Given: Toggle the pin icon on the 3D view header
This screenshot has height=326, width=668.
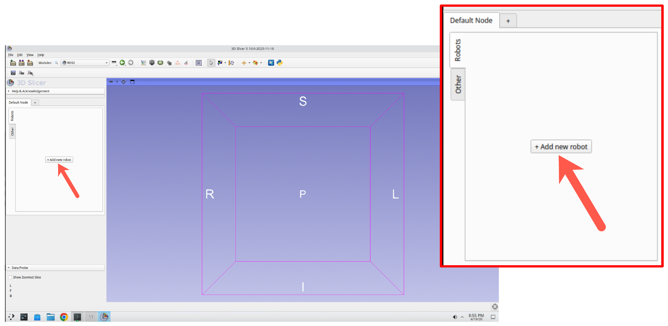Looking at the screenshot, I should [x=111, y=81].
